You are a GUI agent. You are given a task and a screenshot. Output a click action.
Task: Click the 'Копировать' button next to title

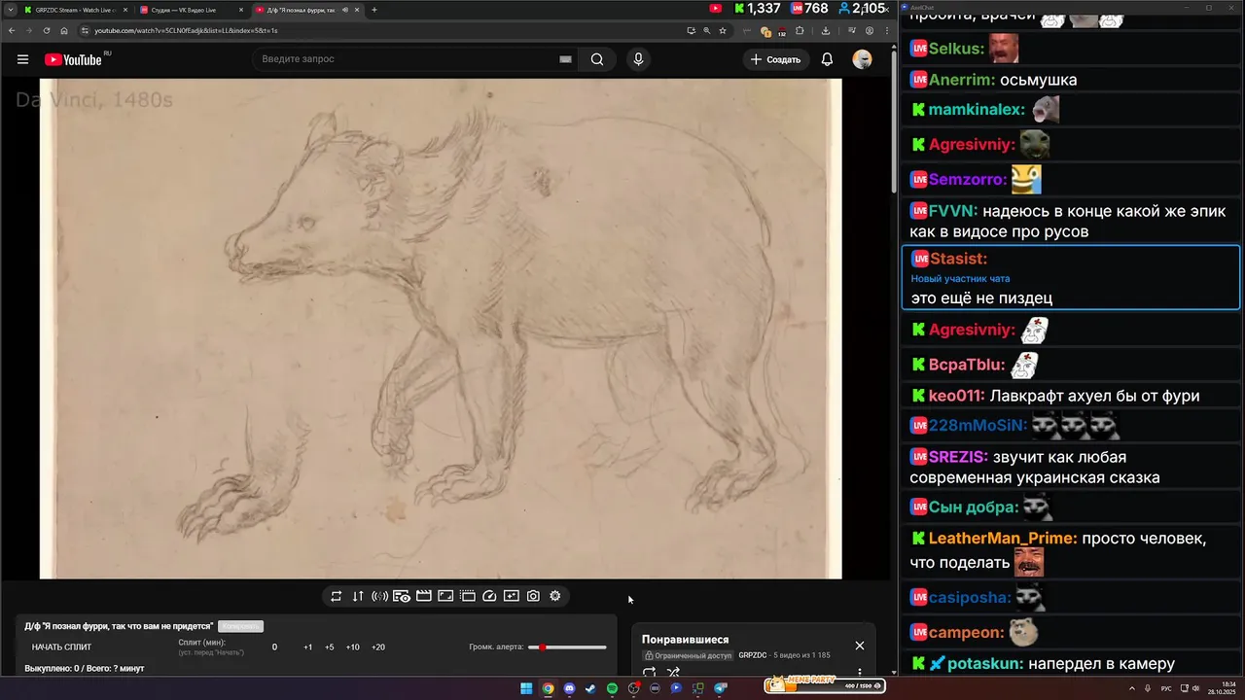[x=240, y=626]
